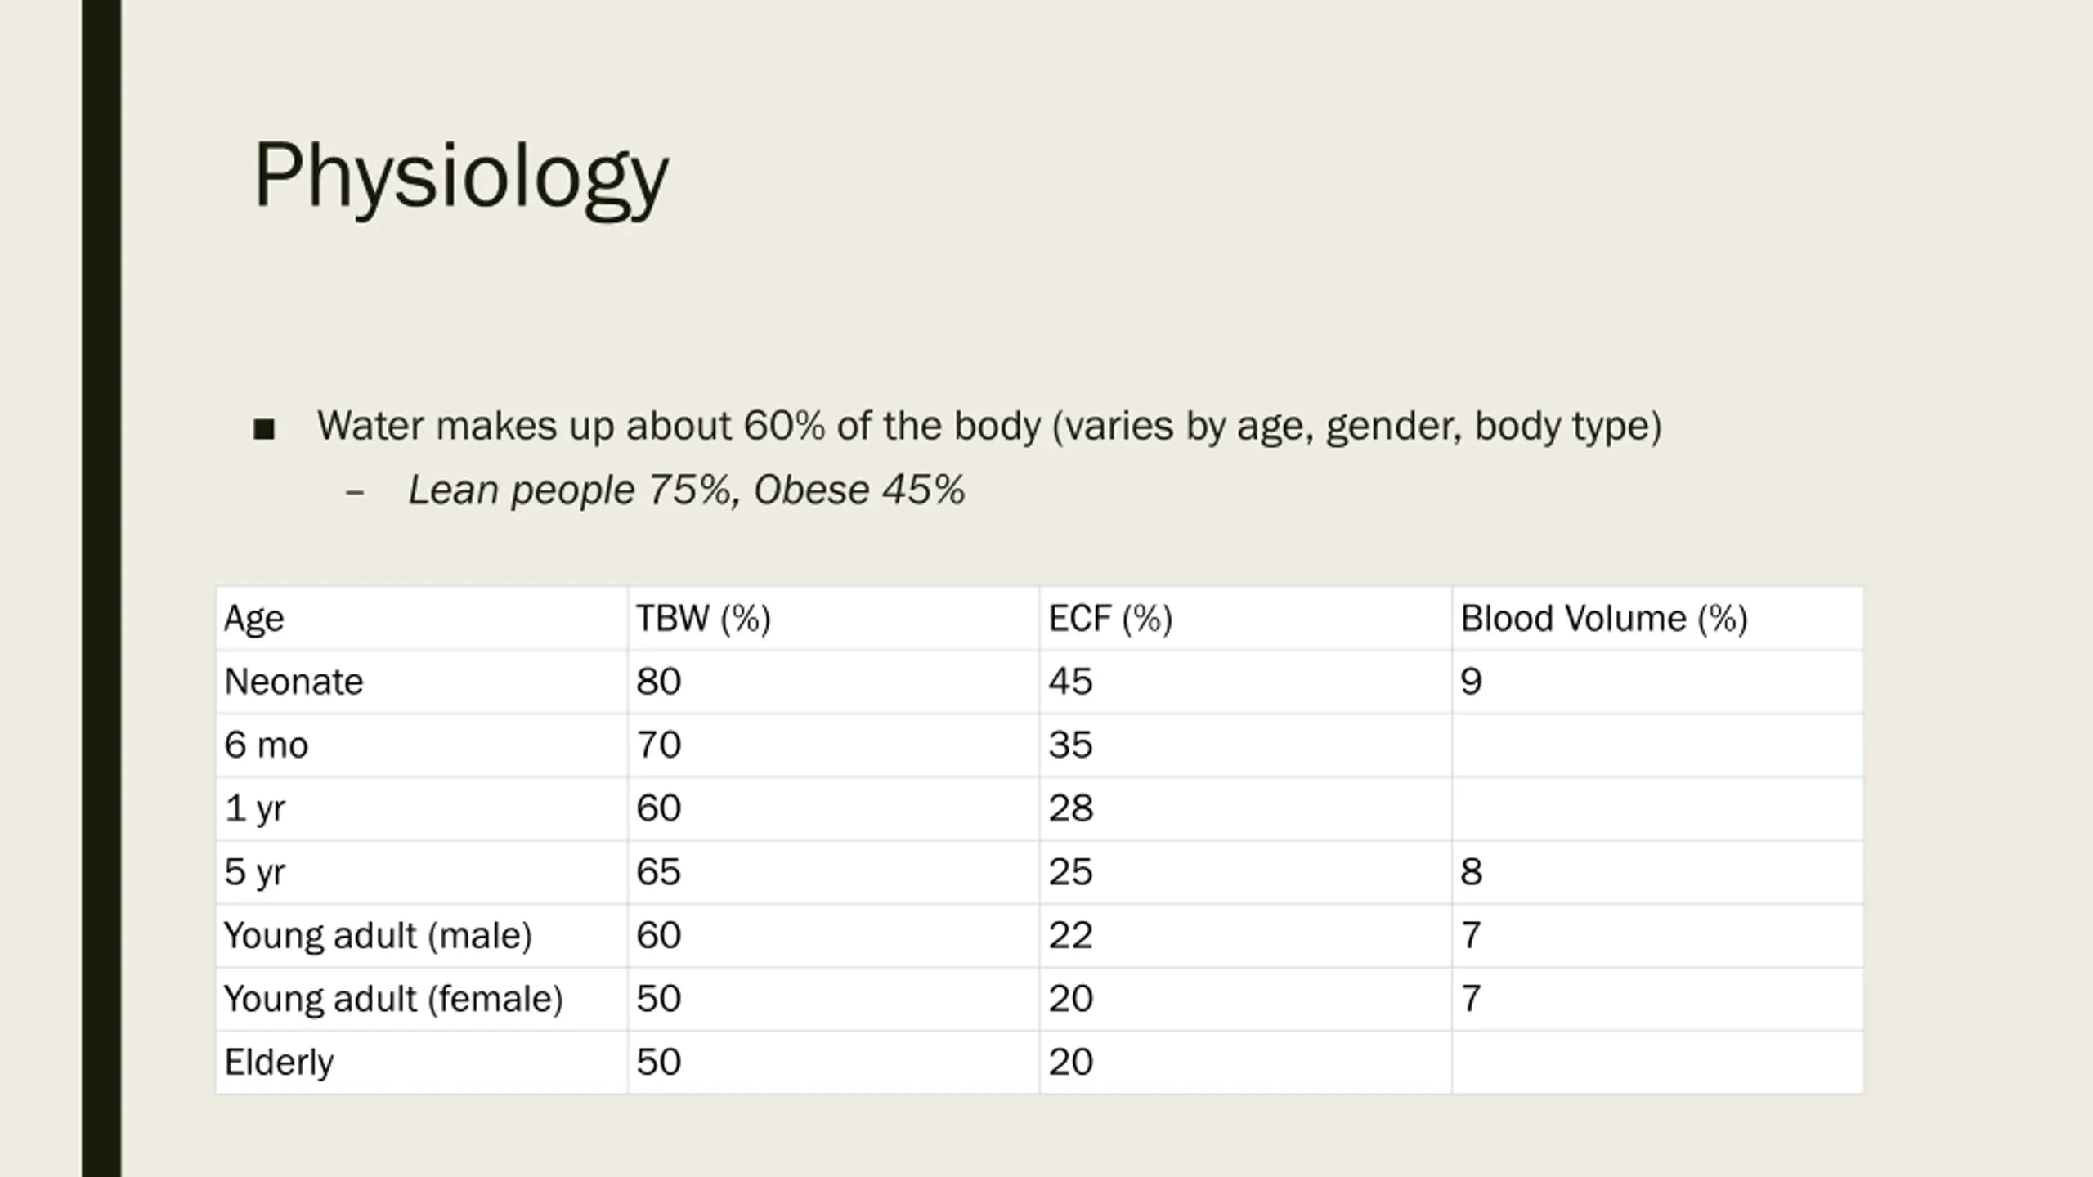The height and width of the screenshot is (1177, 2093).
Task: Click the Physiology slide title
Action: coord(461,177)
